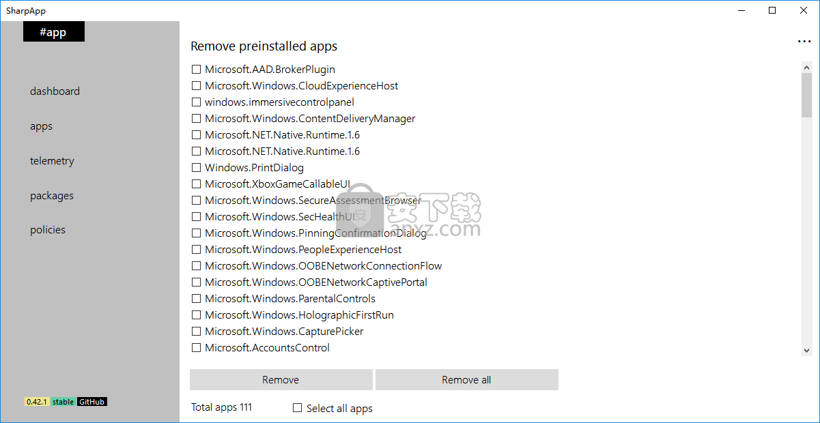The image size is (820, 423).
Task: Navigate to policies section
Action: (x=48, y=230)
